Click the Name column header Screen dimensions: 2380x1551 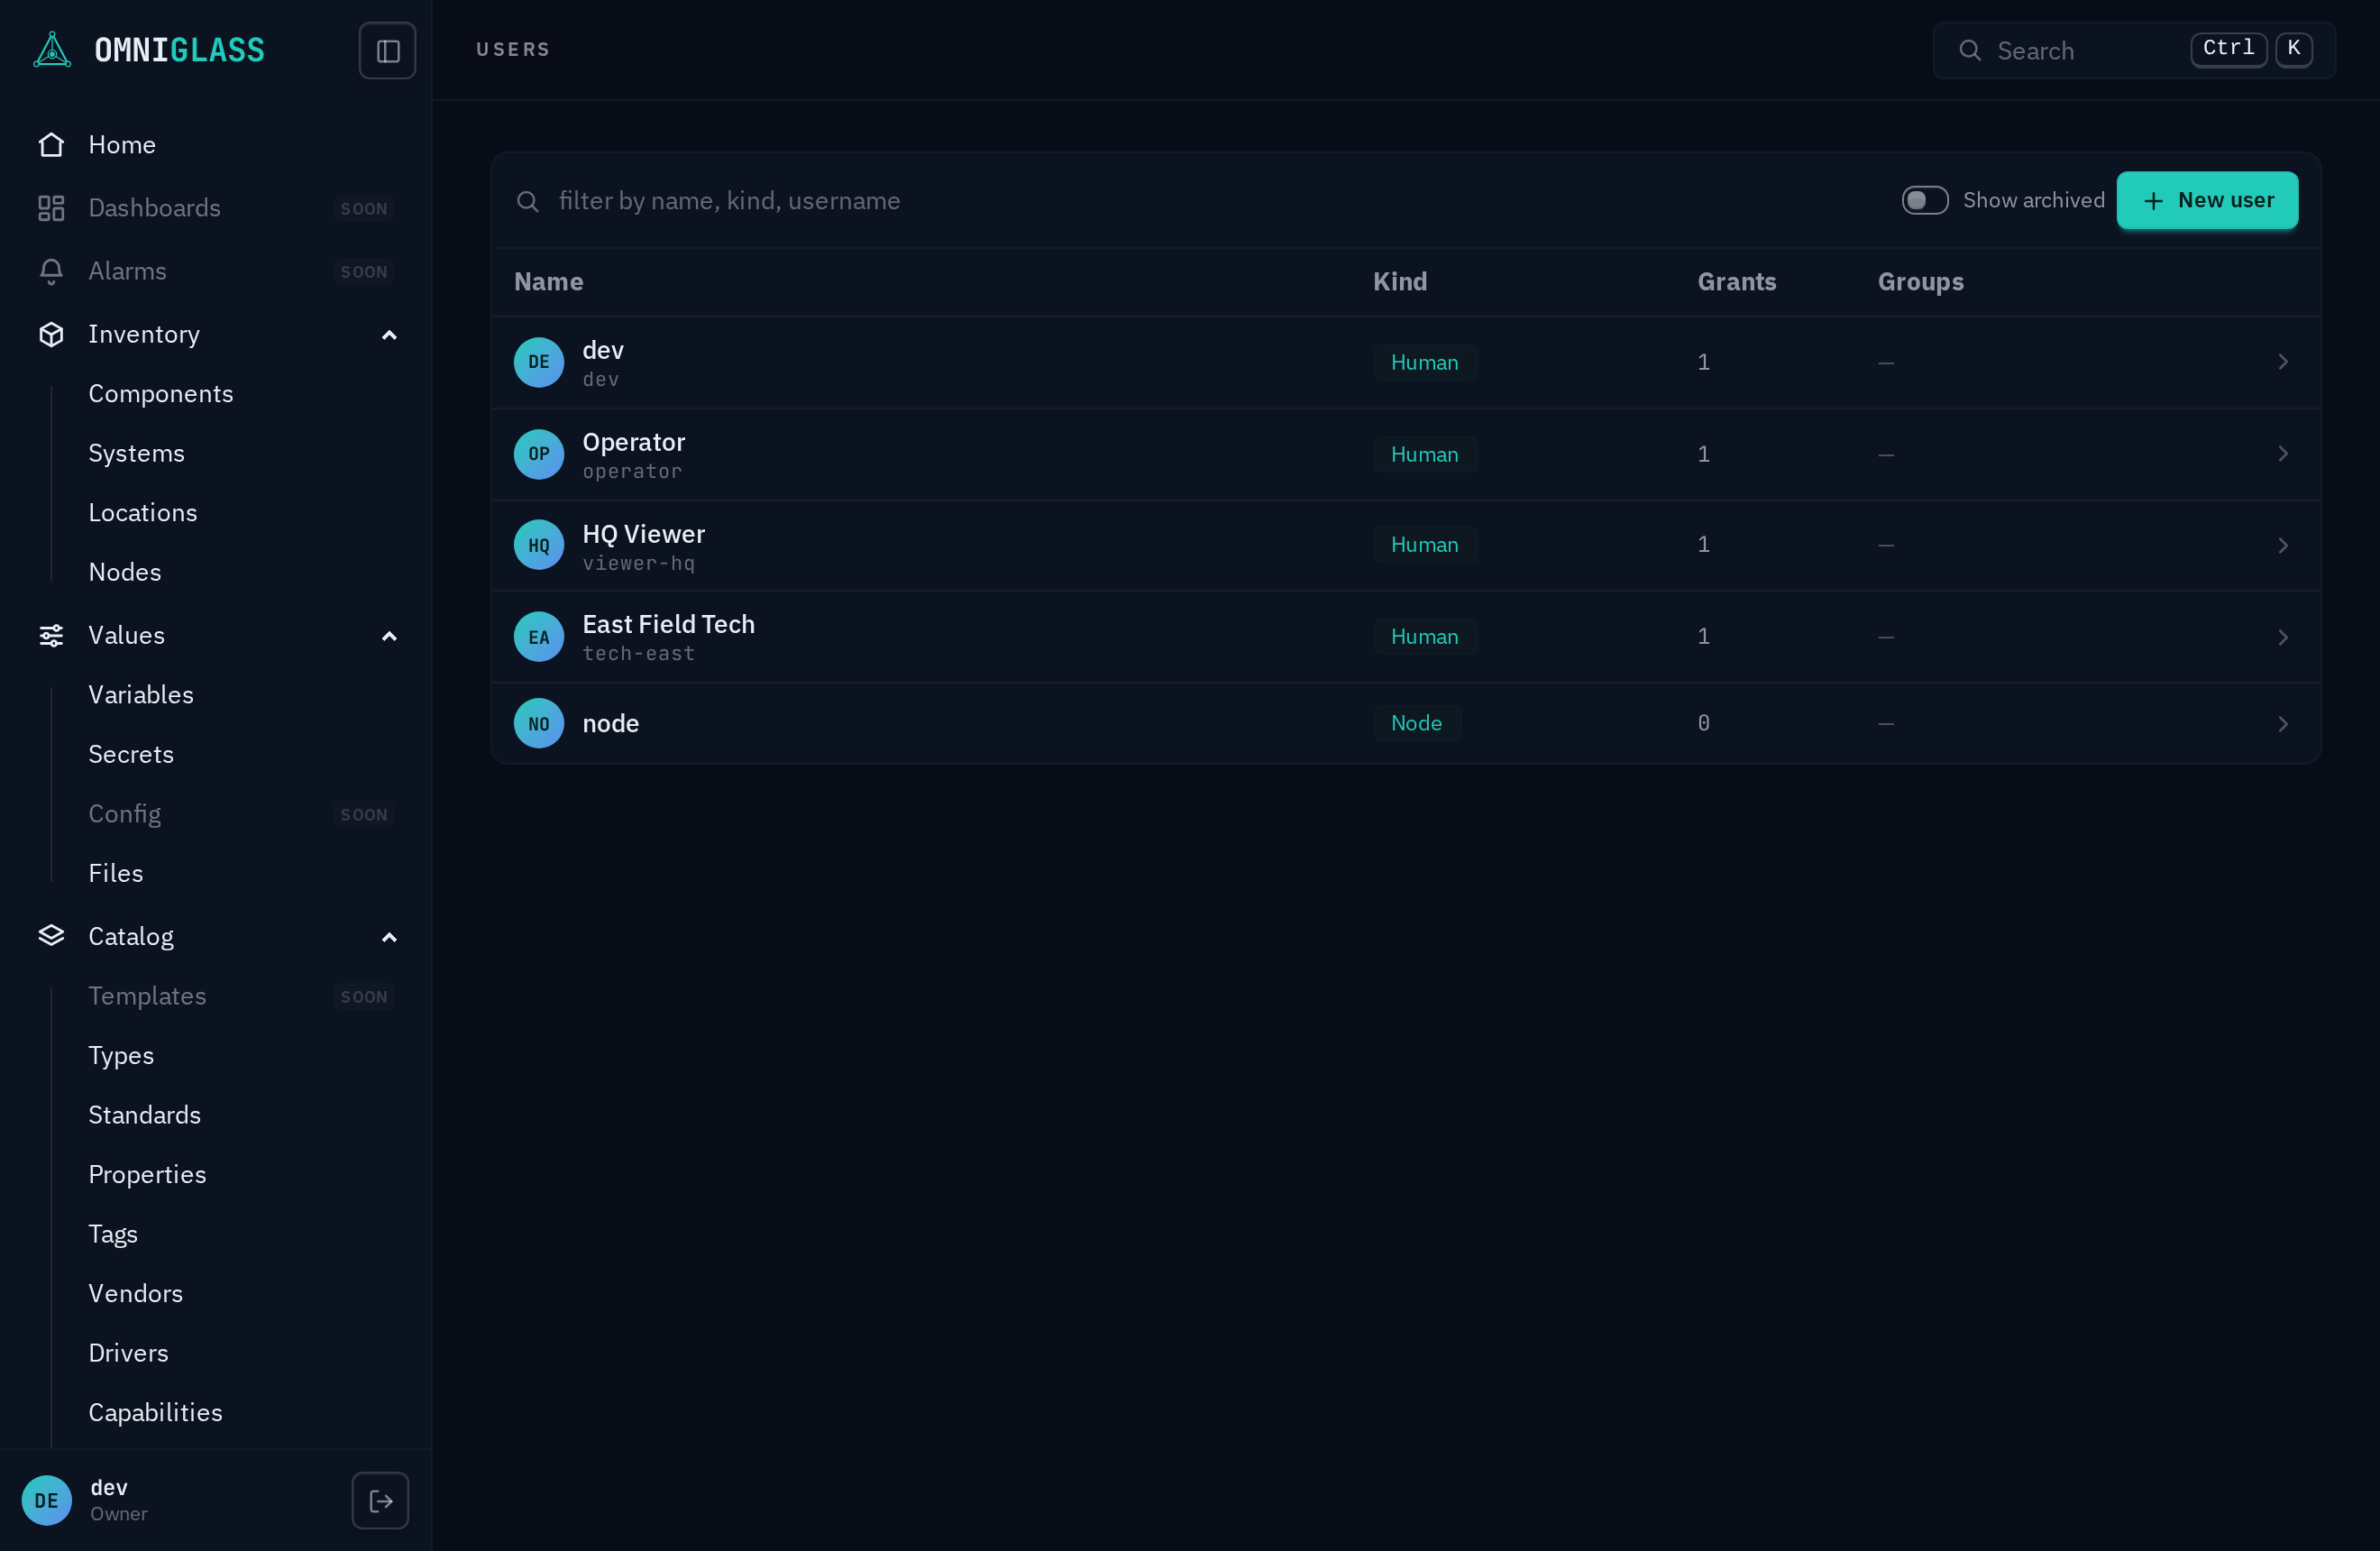549,282
